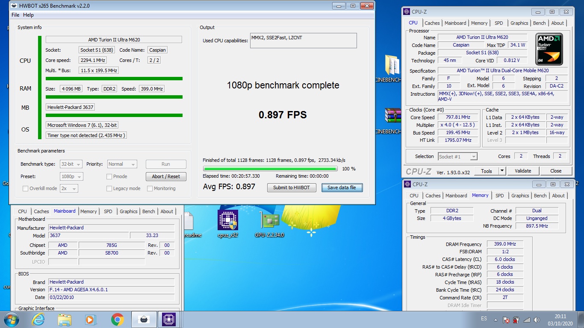Open CPU tab in CPU-Z Motherboard window
Screen dimensions: 584x328
pyautogui.click(x=22, y=211)
